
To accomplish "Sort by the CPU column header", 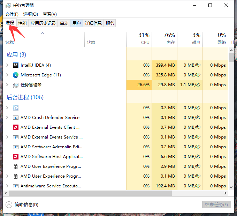I will [x=139, y=39].
